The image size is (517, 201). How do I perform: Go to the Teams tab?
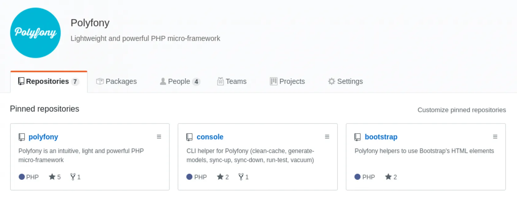pos(232,81)
